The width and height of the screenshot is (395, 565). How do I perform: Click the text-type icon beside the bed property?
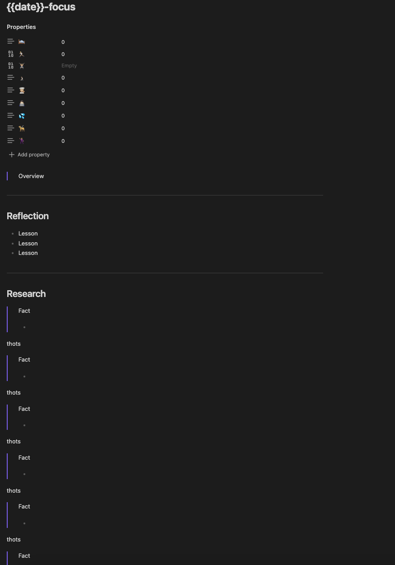coord(11,41)
